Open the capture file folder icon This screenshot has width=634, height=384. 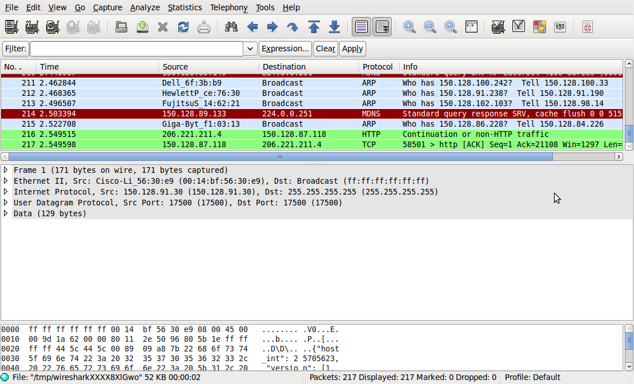click(x=121, y=27)
